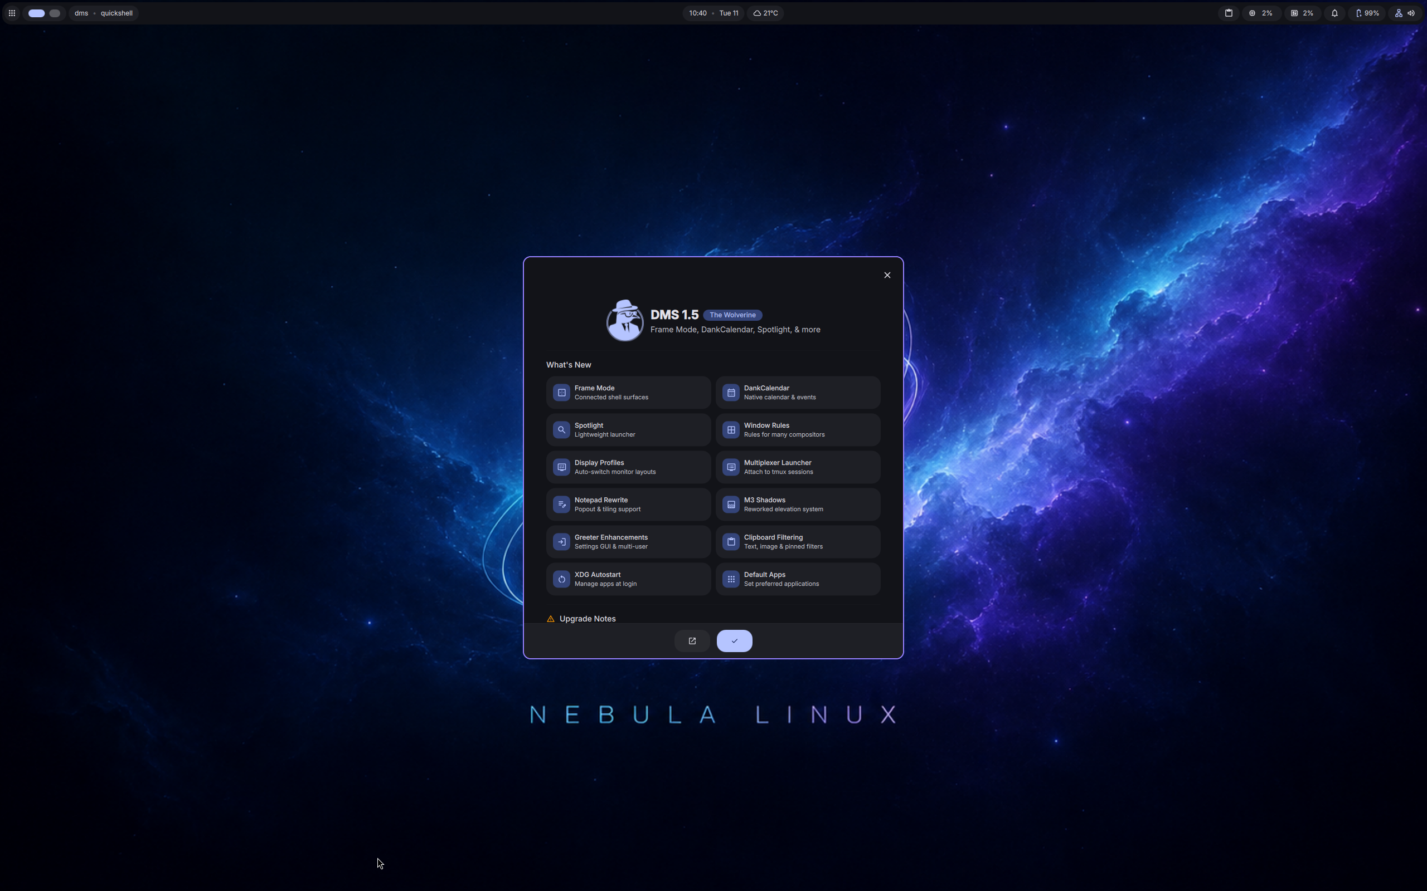
Task: Click the volume speaker icon
Action: tap(1411, 13)
